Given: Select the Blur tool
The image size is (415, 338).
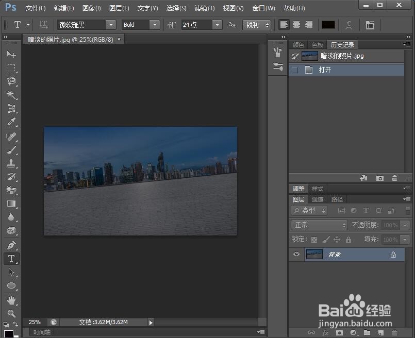Looking at the screenshot, I should click(x=11, y=217).
